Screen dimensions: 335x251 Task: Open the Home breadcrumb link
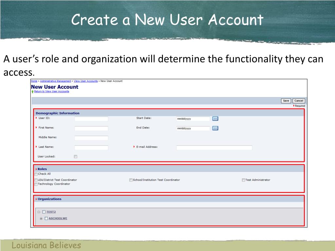pyautogui.click(x=34, y=81)
